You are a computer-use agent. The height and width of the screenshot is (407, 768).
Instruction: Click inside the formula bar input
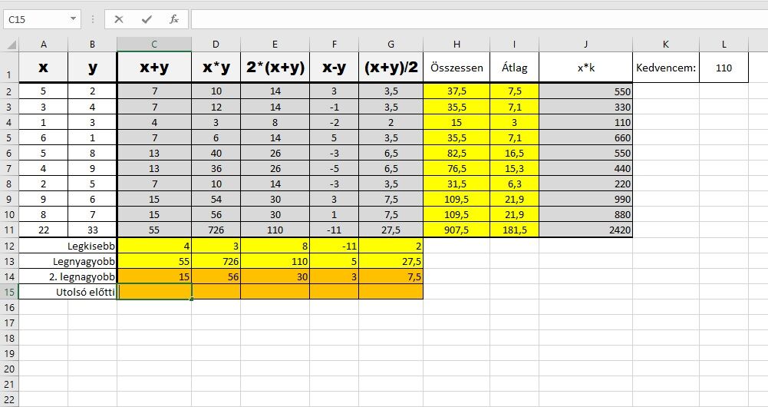pos(480,20)
